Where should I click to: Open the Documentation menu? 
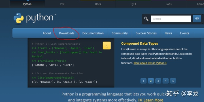click(x=93, y=33)
